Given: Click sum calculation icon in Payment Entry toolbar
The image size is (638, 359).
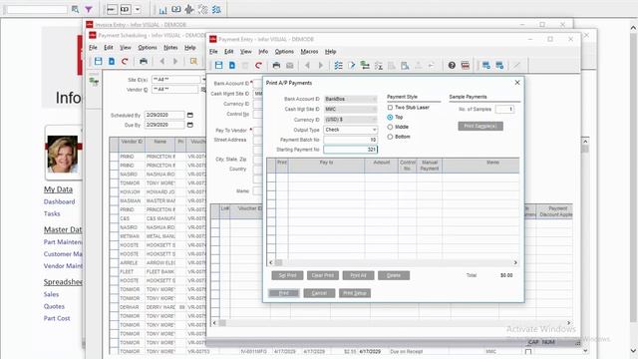Looking at the screenshot, I should 379,65.
